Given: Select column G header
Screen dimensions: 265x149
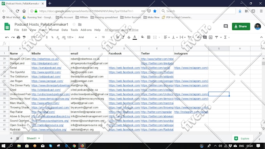Looking at the screenshot, I should pyautogui.click(x=219, y=49).
